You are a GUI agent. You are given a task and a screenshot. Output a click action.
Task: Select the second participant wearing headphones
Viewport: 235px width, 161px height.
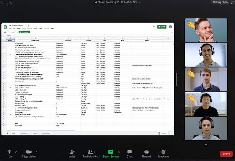click(206, 55)
